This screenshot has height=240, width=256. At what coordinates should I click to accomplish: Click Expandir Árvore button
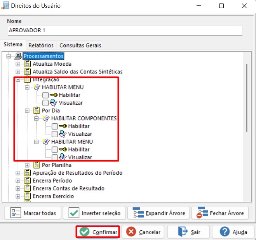tap(158, 213)
